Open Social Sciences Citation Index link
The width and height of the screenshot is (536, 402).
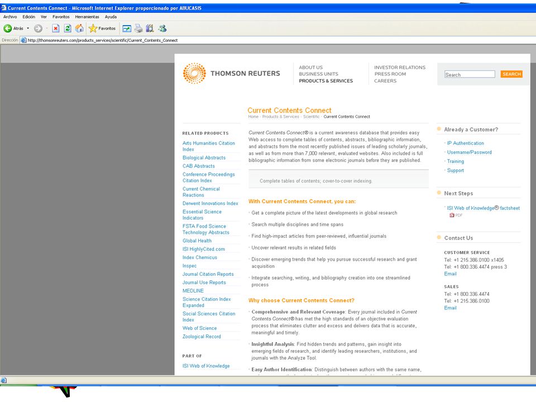(x=209, y=317)
